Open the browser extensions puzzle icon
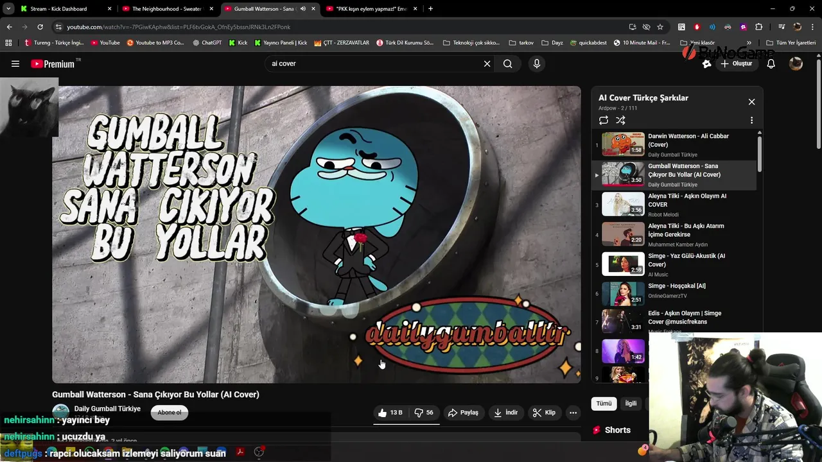Viewport: 822px width, 462px height. [759, 27]
